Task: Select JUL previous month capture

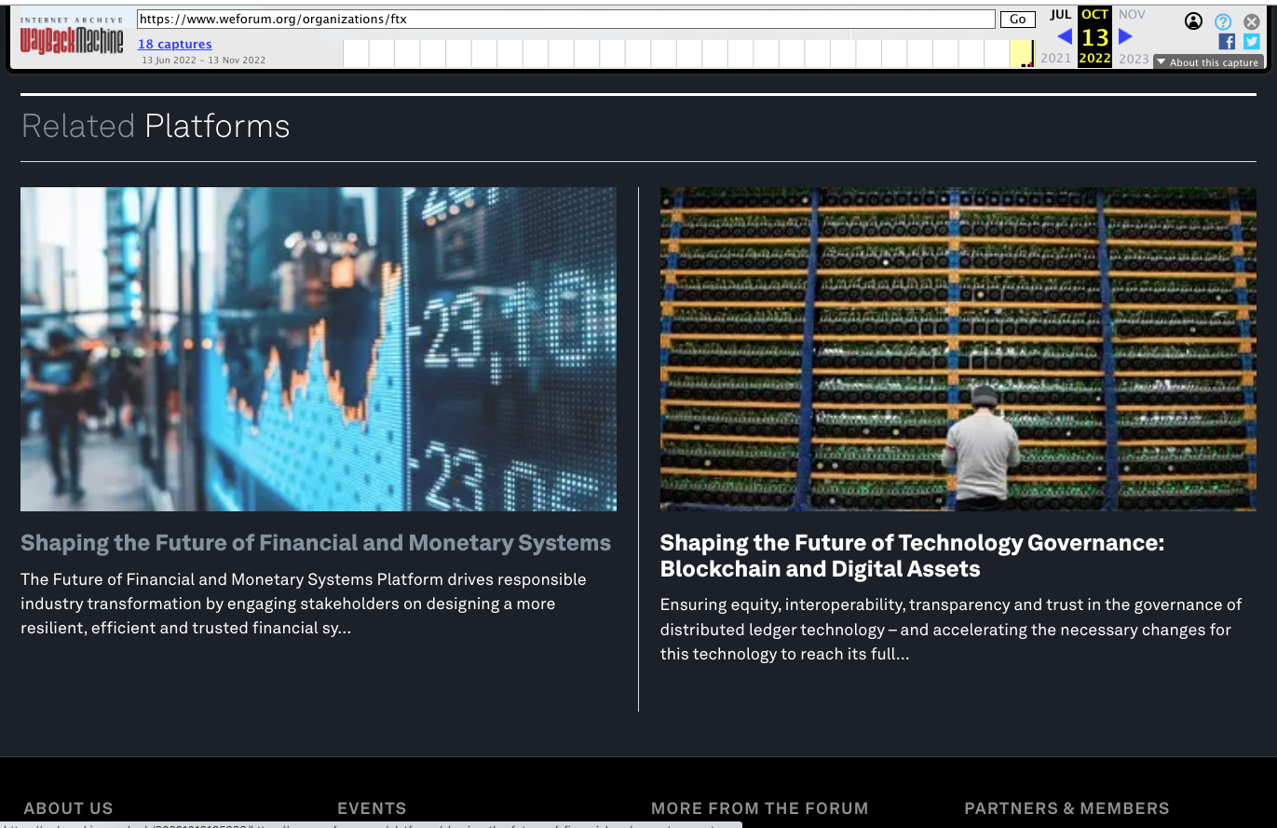Action: (x=1060, y=14)
